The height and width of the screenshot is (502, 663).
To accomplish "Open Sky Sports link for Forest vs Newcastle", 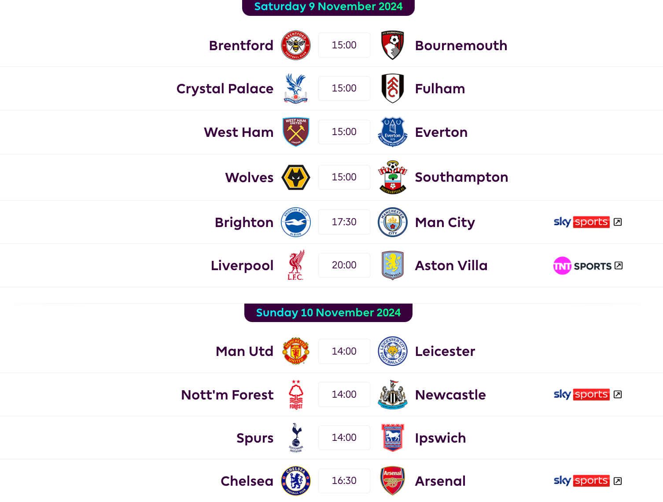I will coord(587,395).
